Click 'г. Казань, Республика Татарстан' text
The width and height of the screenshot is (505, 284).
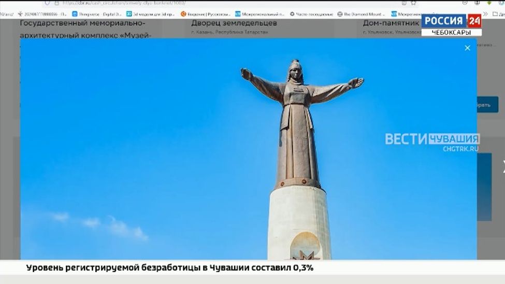(x=229, y=32)
